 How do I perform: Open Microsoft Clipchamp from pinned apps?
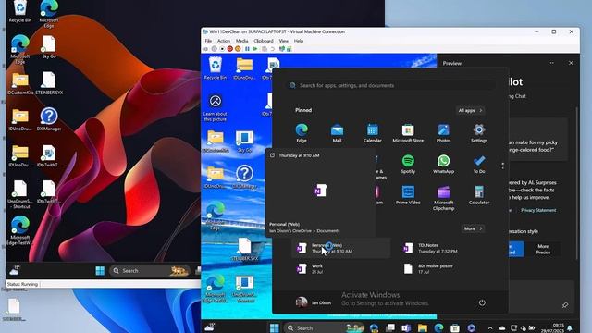point(443,198)
